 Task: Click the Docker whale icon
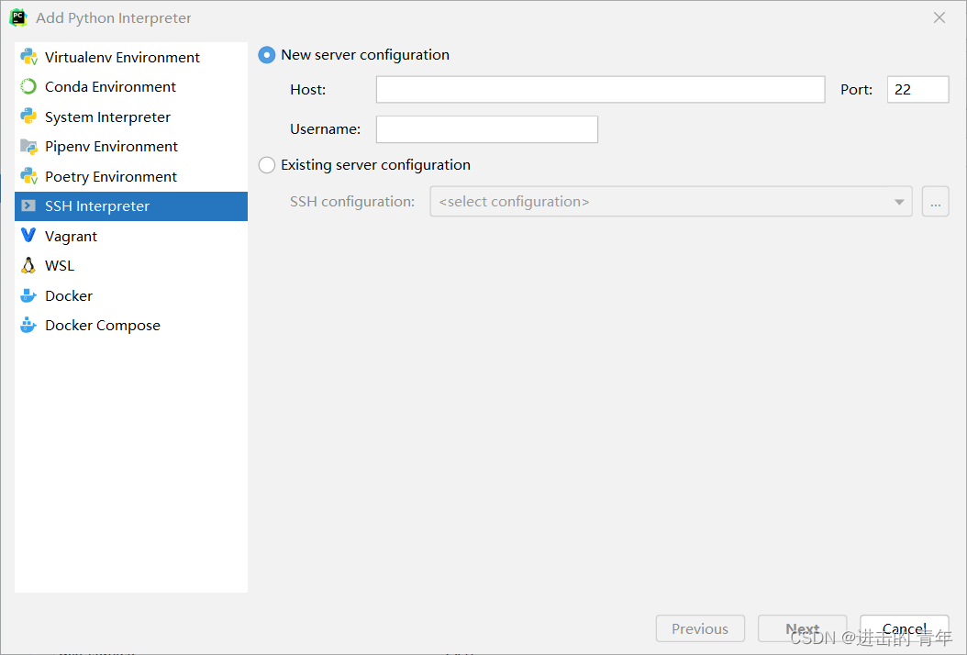click(28, 295)
